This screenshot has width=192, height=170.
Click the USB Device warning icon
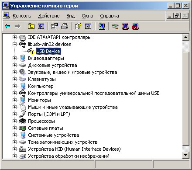point(31,51)
